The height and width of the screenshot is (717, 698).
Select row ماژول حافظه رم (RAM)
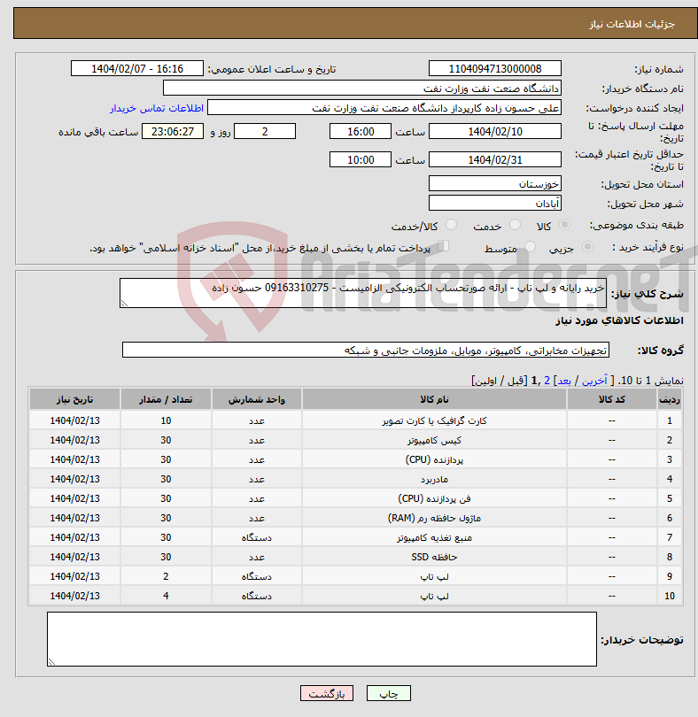tap(355, 518)
